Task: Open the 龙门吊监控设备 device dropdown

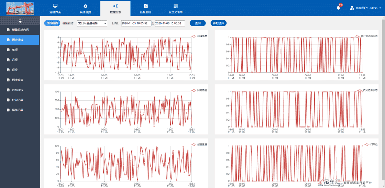Action: pyautogui.click(x=92, y=23)
